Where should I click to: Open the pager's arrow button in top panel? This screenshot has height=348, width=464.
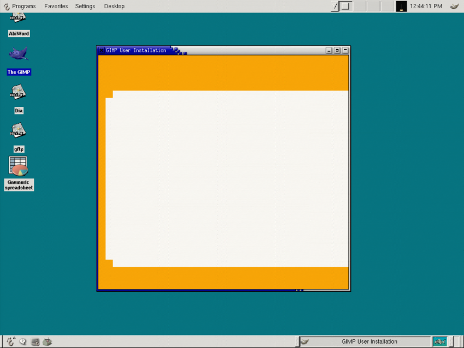[x=335, y=6]
